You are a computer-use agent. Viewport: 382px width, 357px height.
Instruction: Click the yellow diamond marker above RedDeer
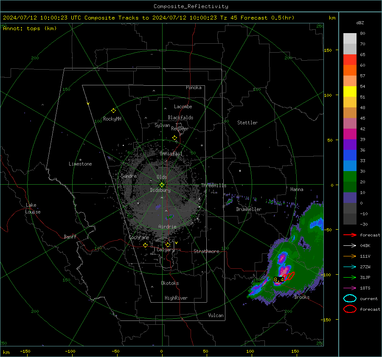[174, 138]
